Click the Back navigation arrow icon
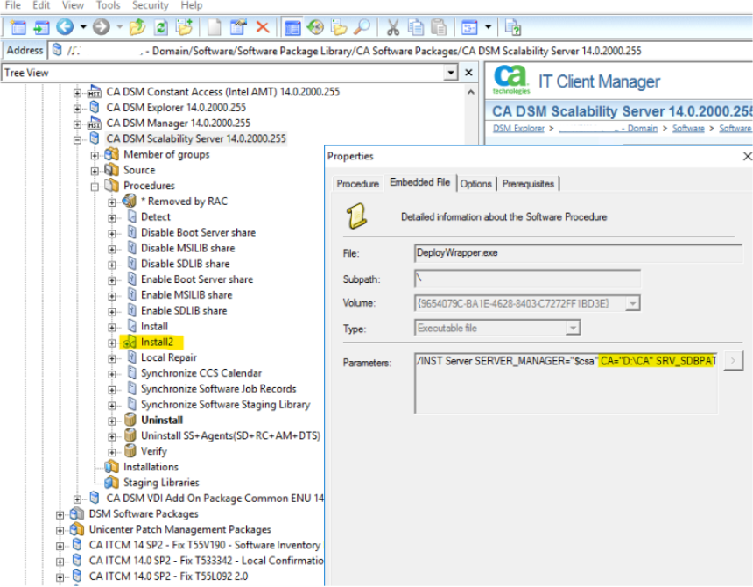The image size is (753, 587). pos(64,27)
